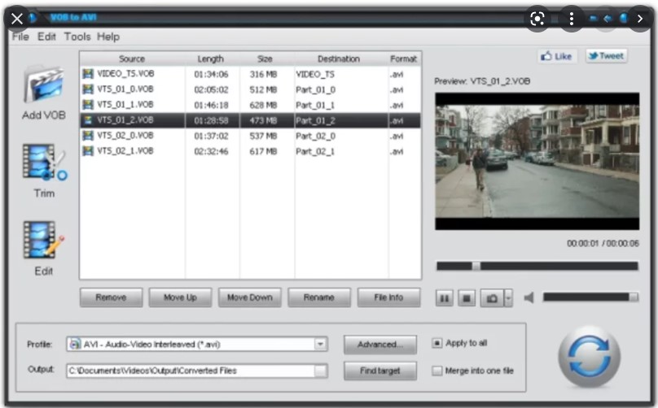Click the Google Lens search icon
658x408 pixels.
[537, 19]
